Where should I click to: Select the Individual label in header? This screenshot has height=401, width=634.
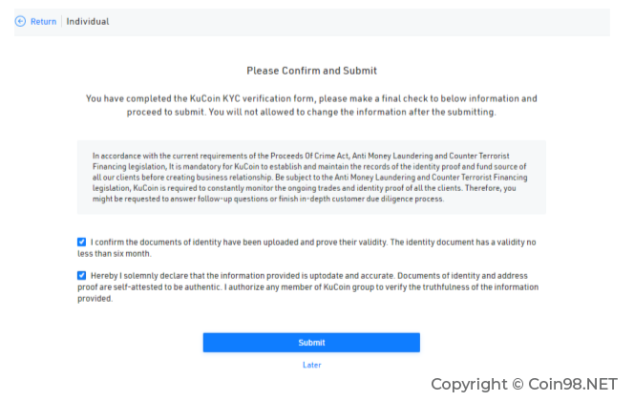(x=88, y=21)
